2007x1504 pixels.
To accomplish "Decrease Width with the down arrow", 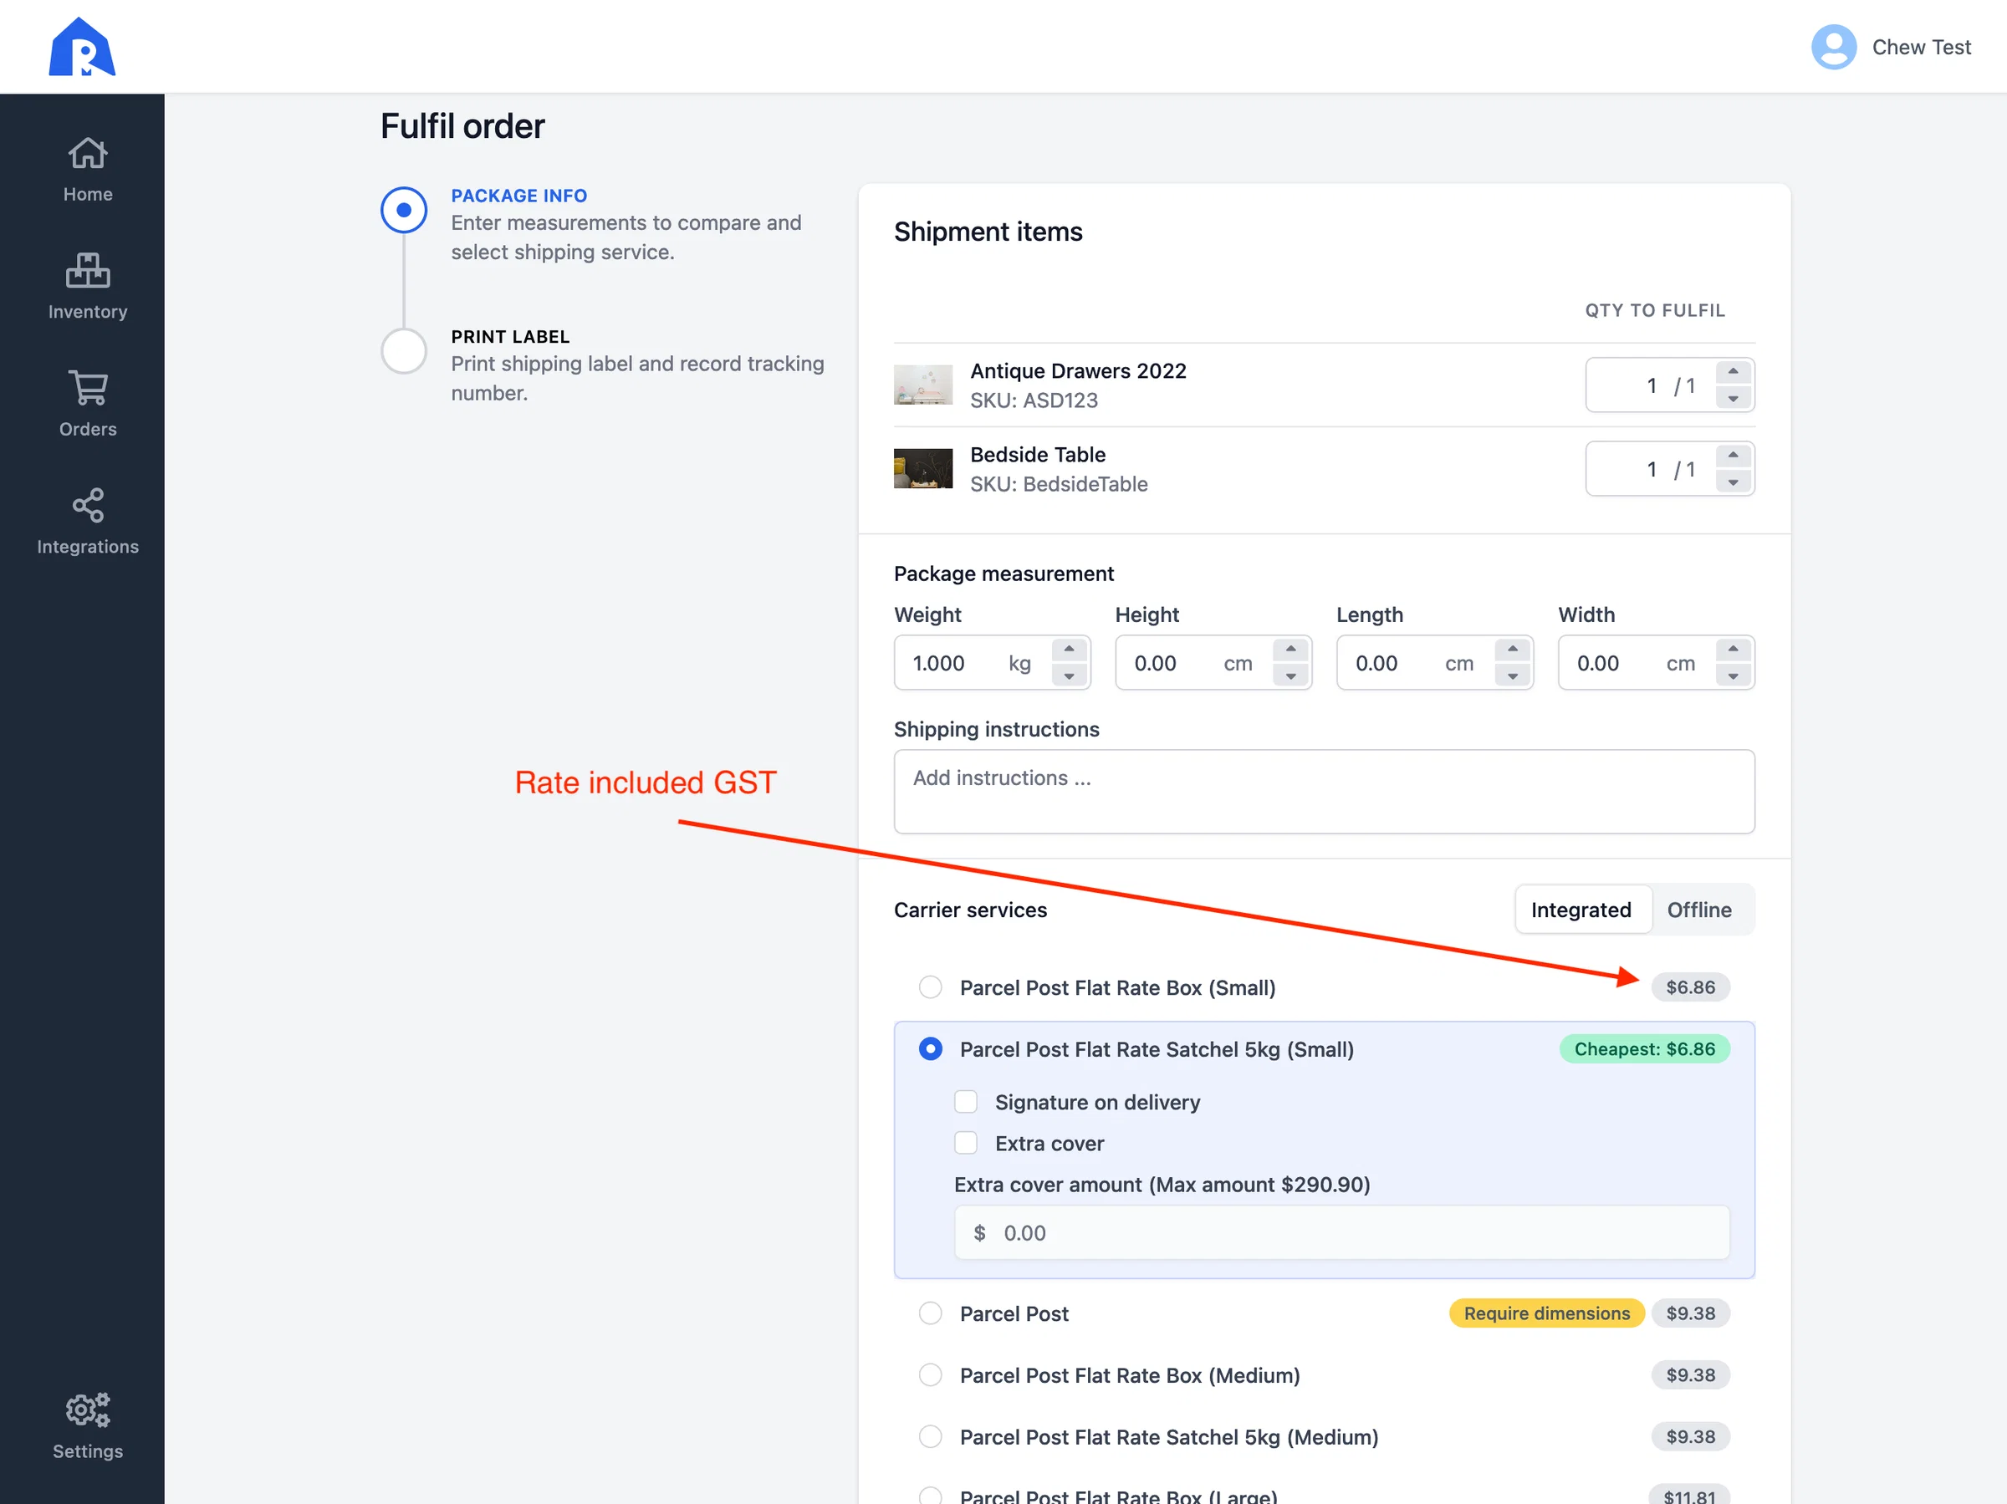I will click(x=1733, y=676).
